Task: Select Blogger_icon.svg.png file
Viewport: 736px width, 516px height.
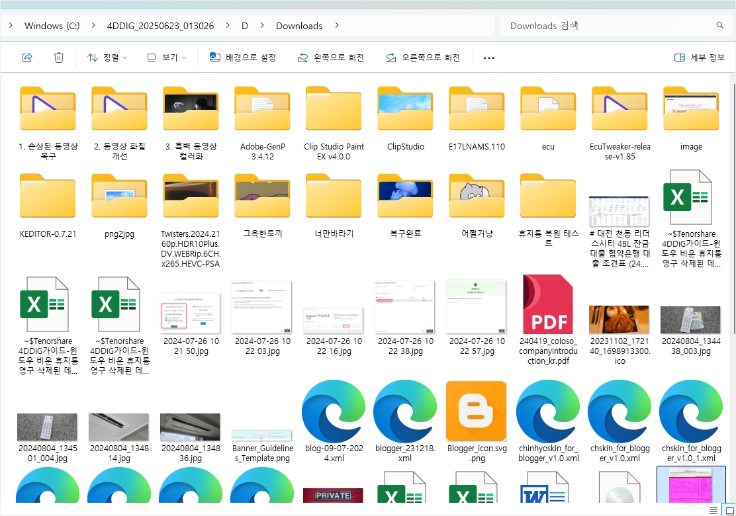Action: 477,421
